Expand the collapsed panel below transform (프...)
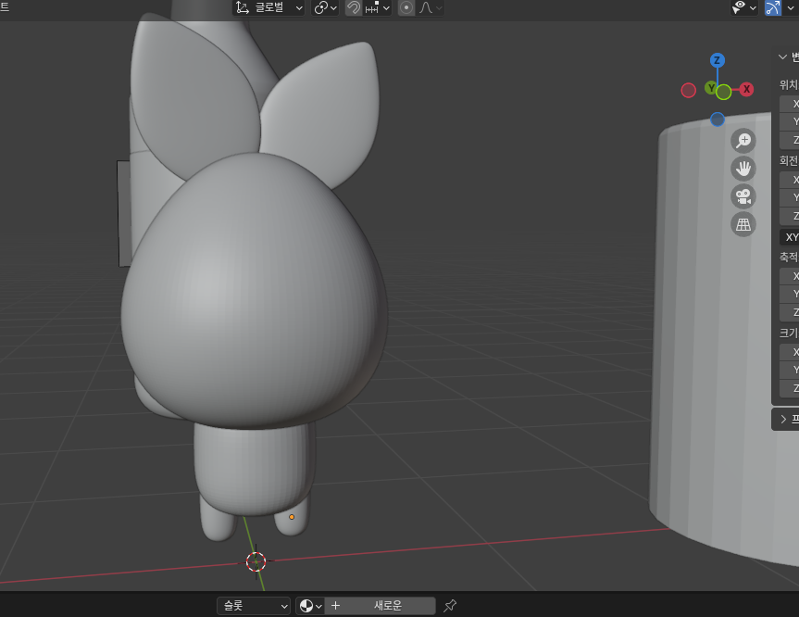Screen dimensions: 799x617 (x=783, y=419)
